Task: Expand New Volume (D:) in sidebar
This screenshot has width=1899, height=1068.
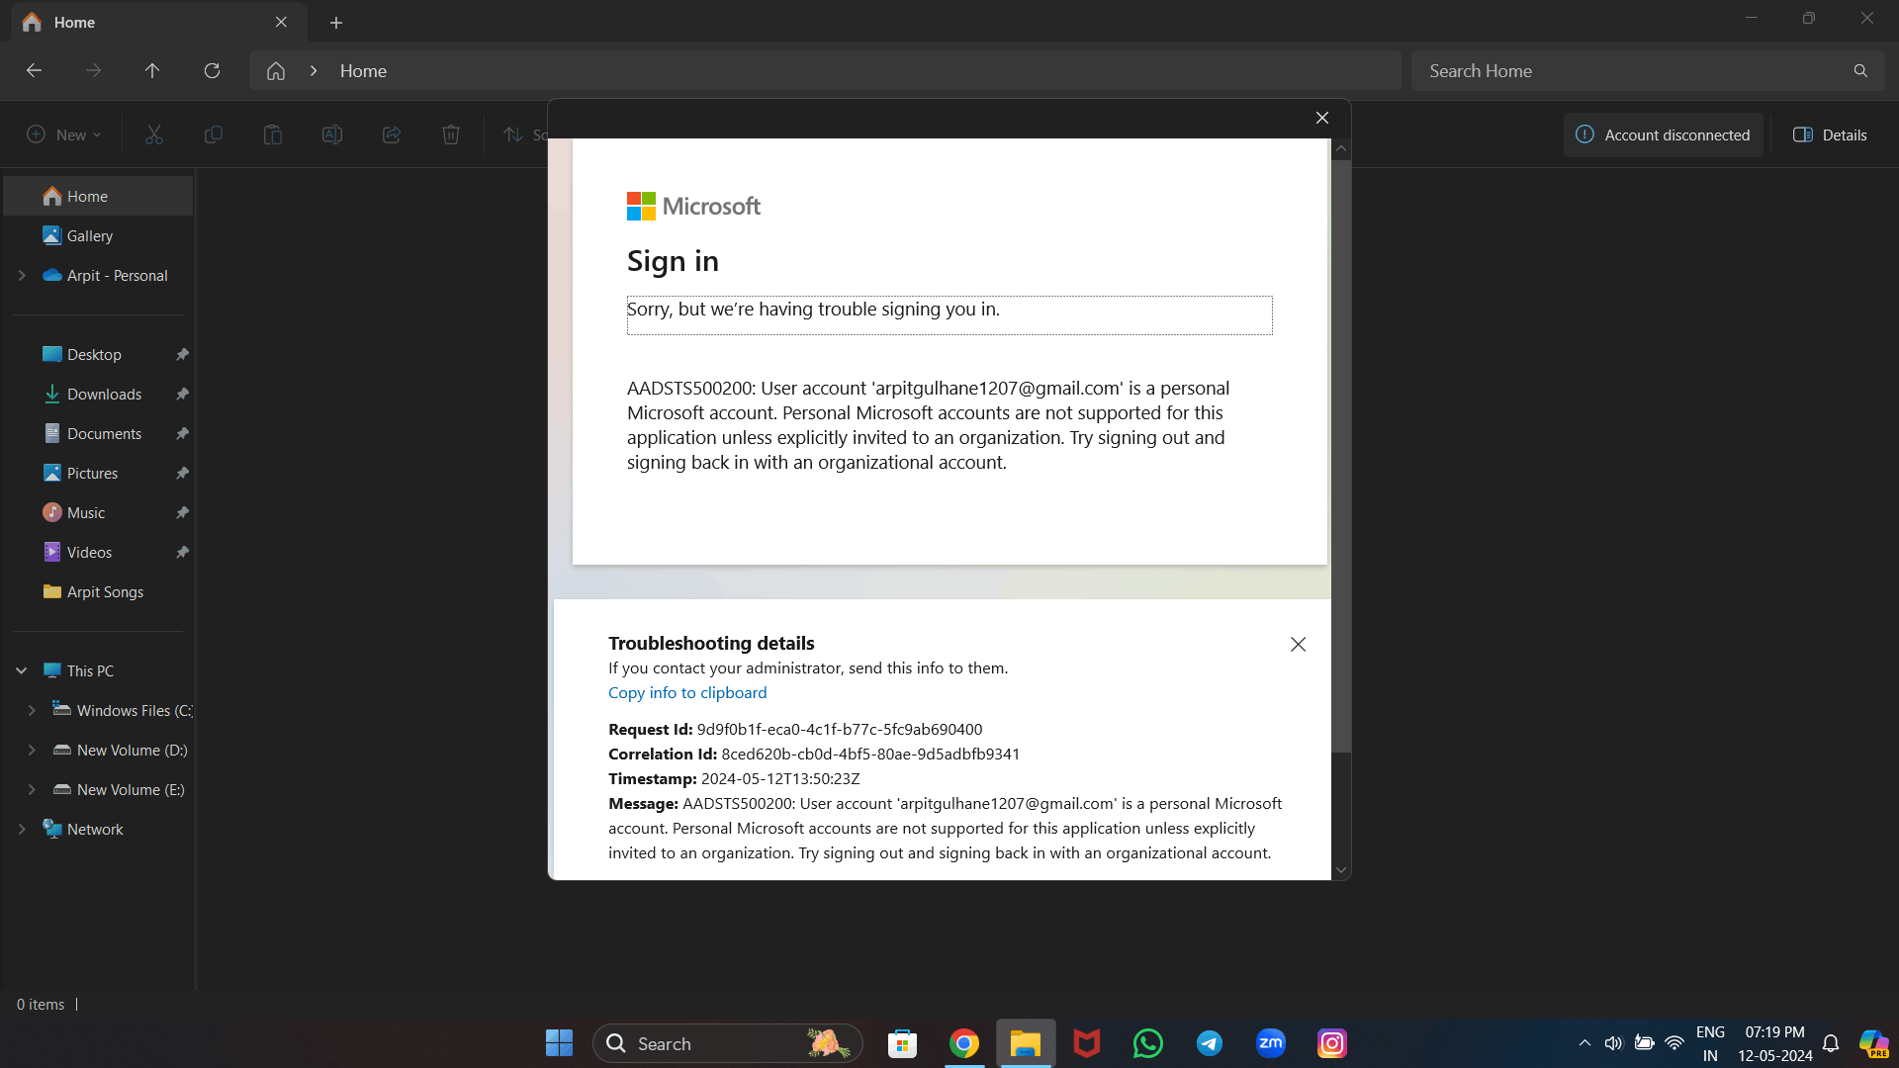Action: pos(33,750)
